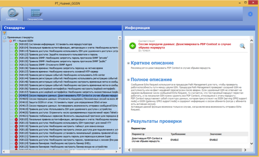Click large green compliance icon in Информация

132,46
